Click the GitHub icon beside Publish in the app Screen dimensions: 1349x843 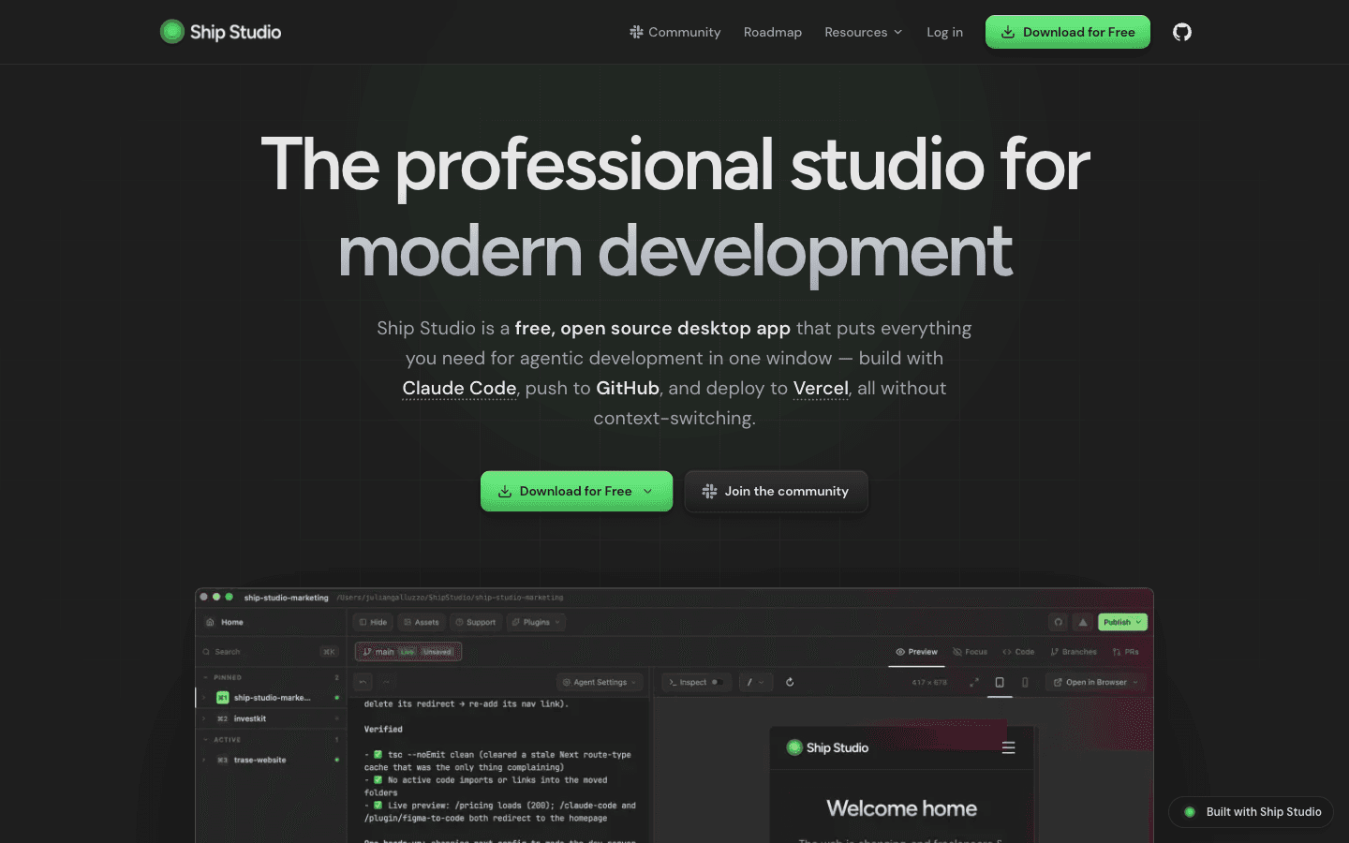1059,622
